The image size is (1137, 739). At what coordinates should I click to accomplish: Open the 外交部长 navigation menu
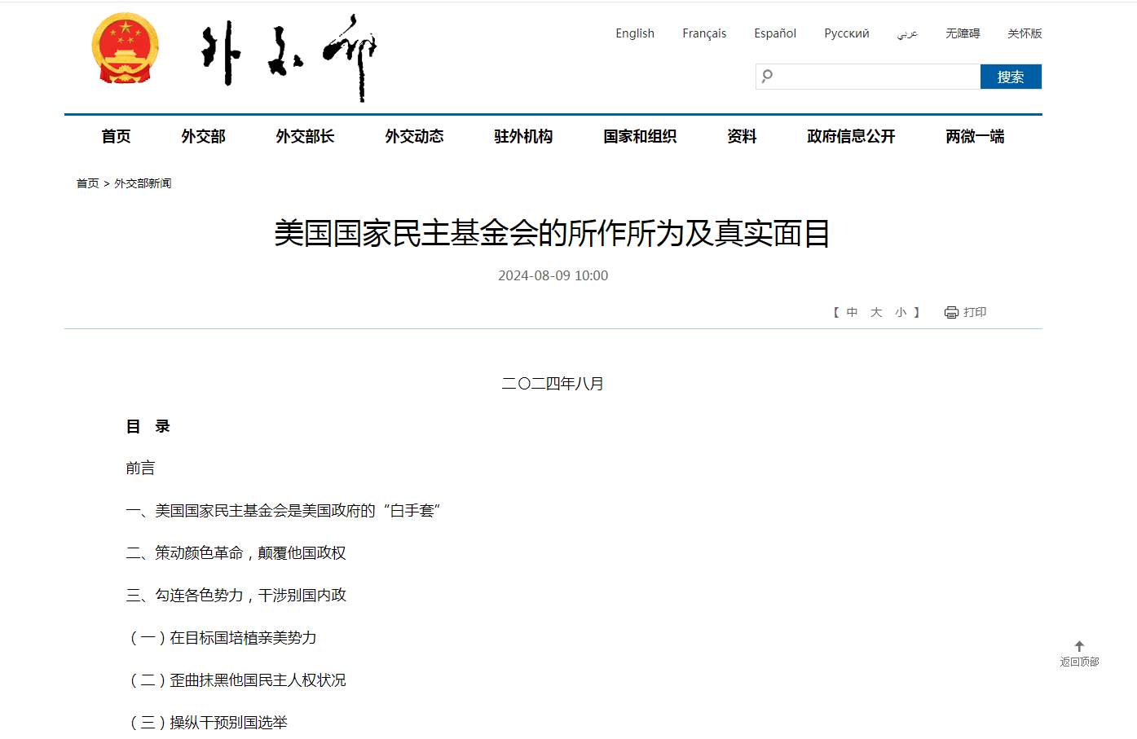pyautogui.click(x=305, y=136)
